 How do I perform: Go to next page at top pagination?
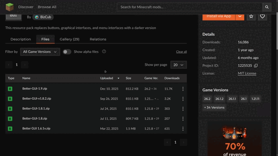25,65
